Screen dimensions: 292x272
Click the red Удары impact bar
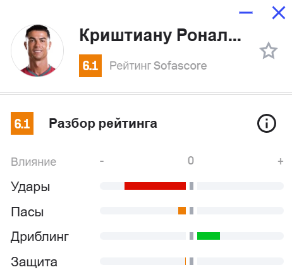coord(155,186)
